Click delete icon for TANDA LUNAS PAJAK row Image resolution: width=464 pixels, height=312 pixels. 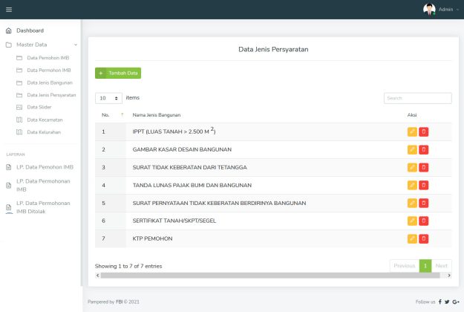coord(424,185)
